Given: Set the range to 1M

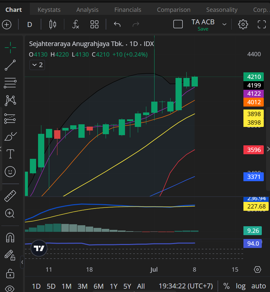Looking at the screenshot, I should point(67,286).
